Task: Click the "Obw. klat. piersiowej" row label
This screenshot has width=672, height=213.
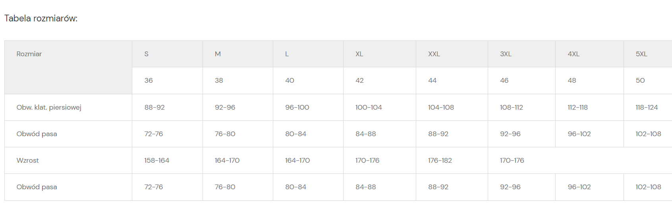Action: tap(49, 107)
